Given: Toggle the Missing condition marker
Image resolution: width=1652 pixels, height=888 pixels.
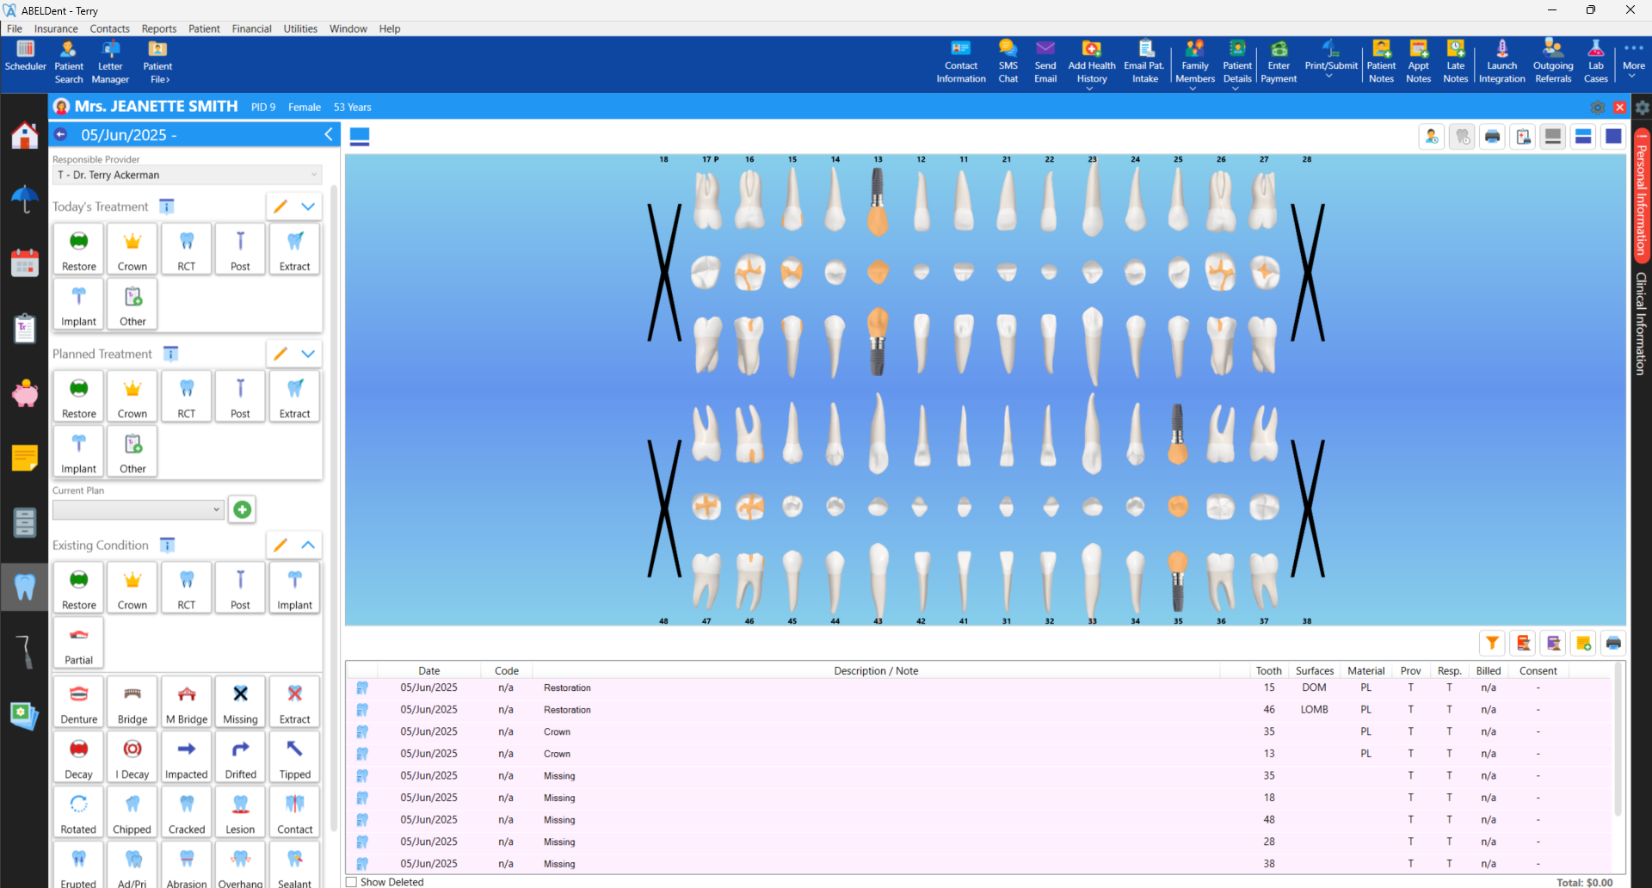Looking at the screenshot, I should point(240,701).
